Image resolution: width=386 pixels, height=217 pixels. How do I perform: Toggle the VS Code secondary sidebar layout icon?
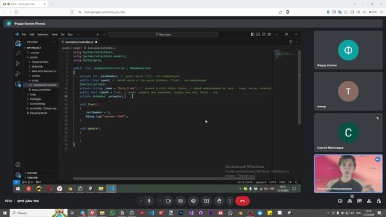[x=264, y=34]
